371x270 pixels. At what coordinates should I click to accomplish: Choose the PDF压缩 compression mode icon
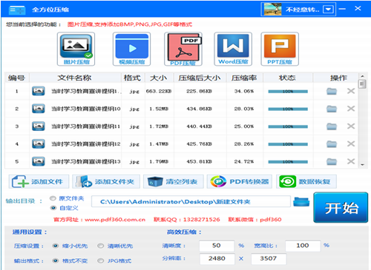(x=183, y=49)
